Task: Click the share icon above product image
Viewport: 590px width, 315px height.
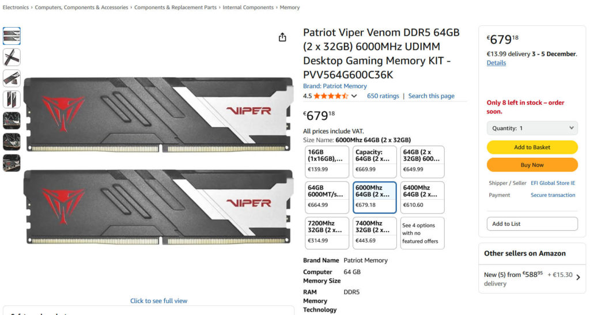Action: click(282, 37)
